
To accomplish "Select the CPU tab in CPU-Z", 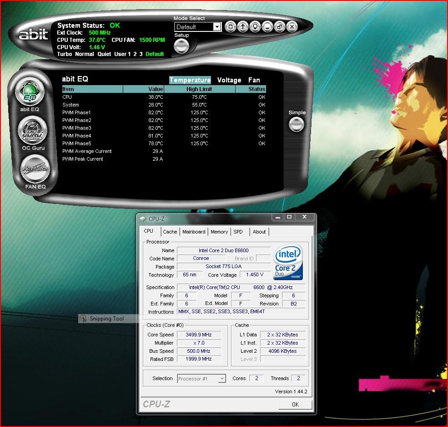I will (149, 231).
